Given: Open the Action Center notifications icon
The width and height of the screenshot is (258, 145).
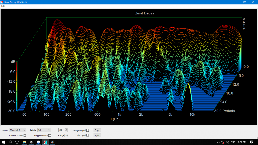Looking at the screenshot, I should [x=252, y=142].
